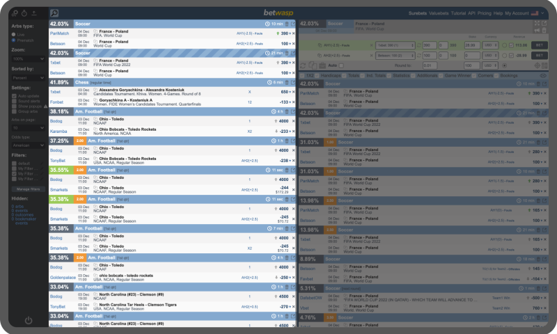Click the Round to input field
Image resolution: width=557 pixels, height=334 pixels.
pyautogui.click(x=430, y=65)
